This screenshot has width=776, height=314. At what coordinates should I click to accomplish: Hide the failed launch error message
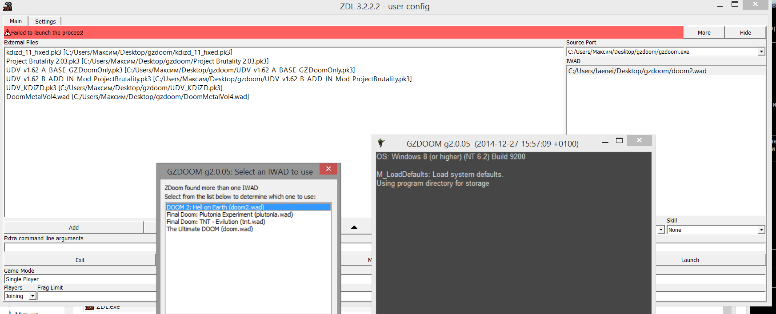pyautogui.click(x=745, y=32)
